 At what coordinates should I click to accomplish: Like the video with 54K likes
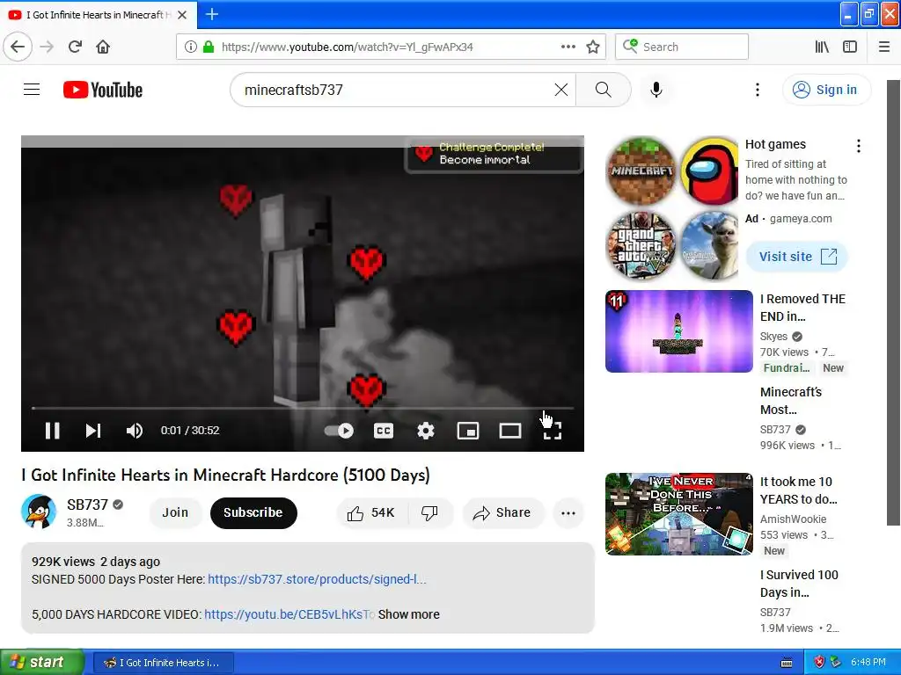[x=371, y=513]
